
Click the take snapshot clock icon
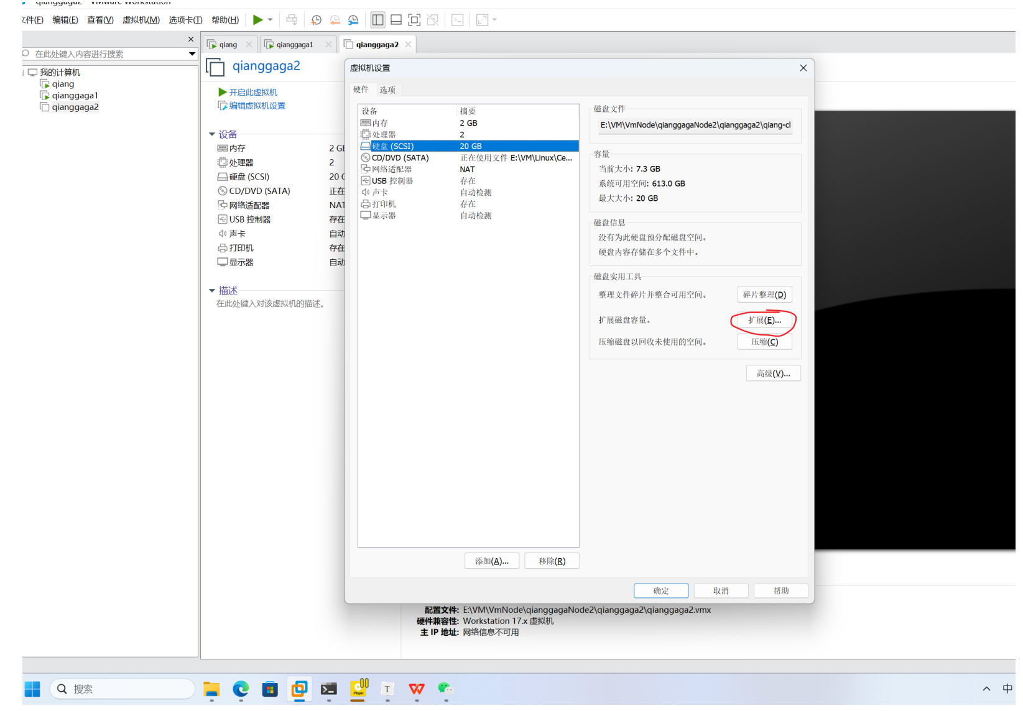[x=317, y=20]
